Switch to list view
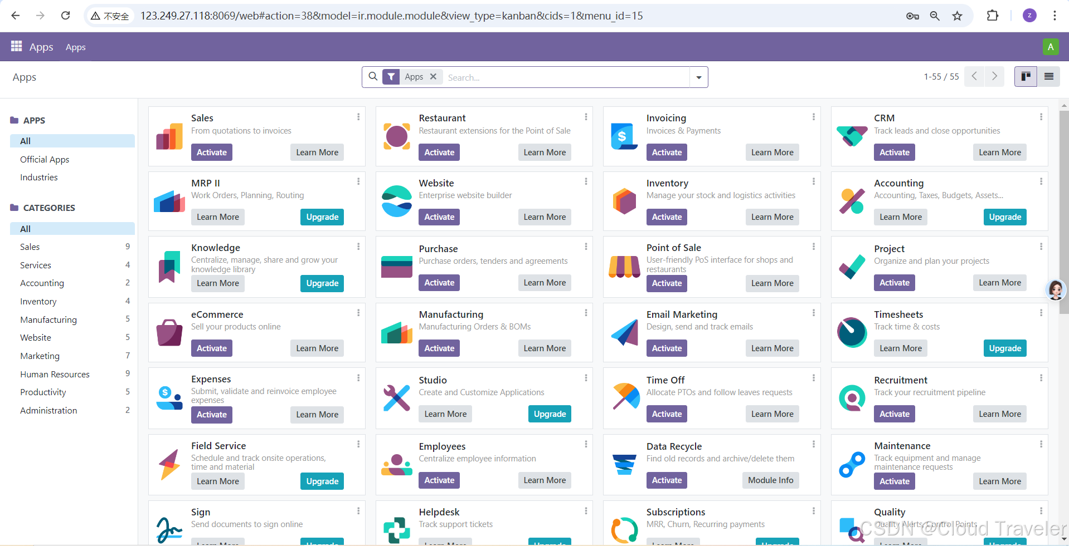The image size is (1069, 546). tap(1048, 77)
